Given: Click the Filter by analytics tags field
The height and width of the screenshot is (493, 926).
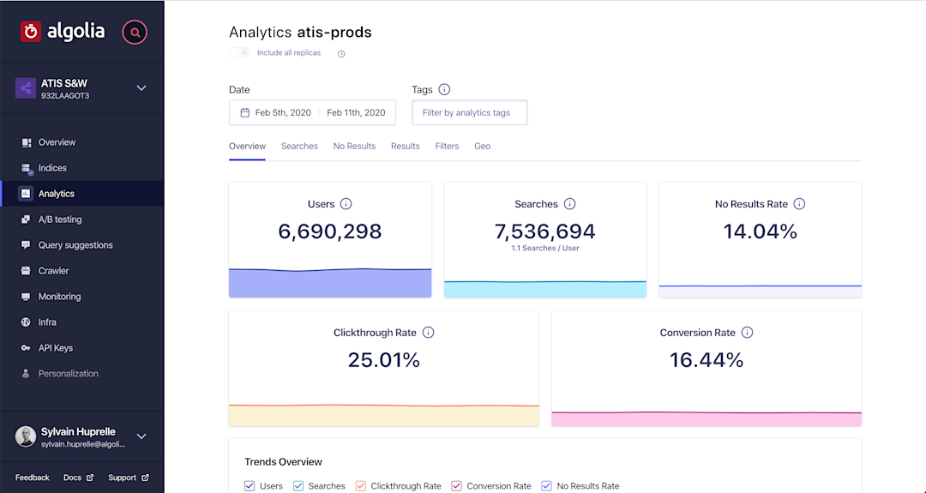Looking at the screenshot, I should coord(470,113).
